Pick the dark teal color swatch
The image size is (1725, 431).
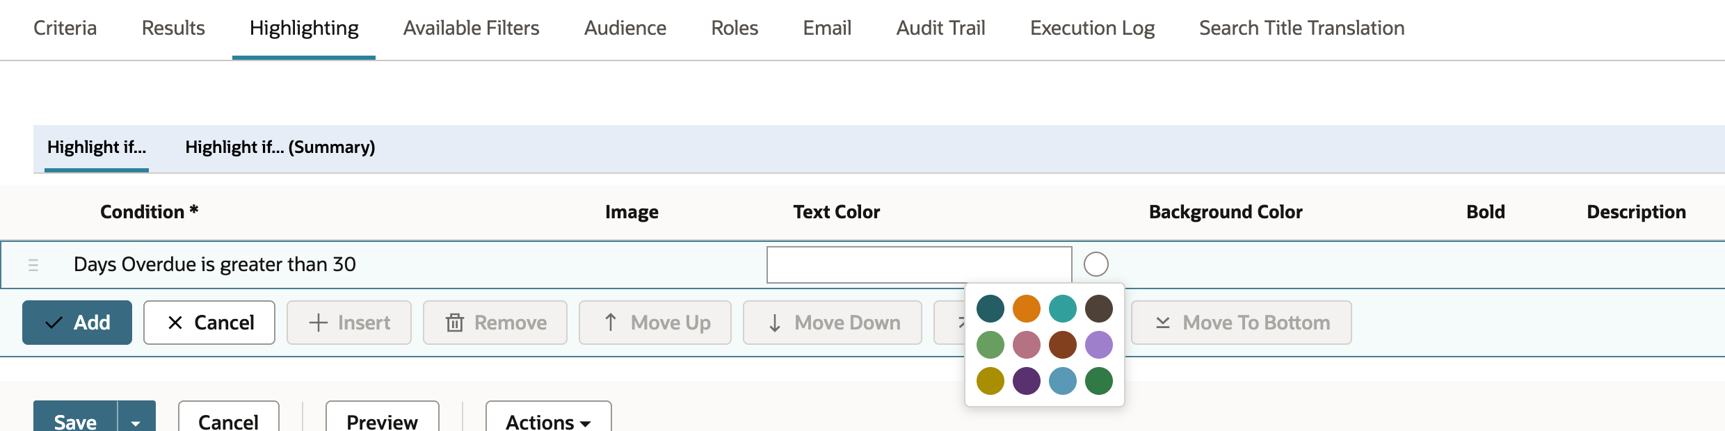click(990, 309)
